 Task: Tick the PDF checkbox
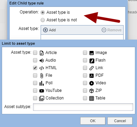[x=85, y=75]
